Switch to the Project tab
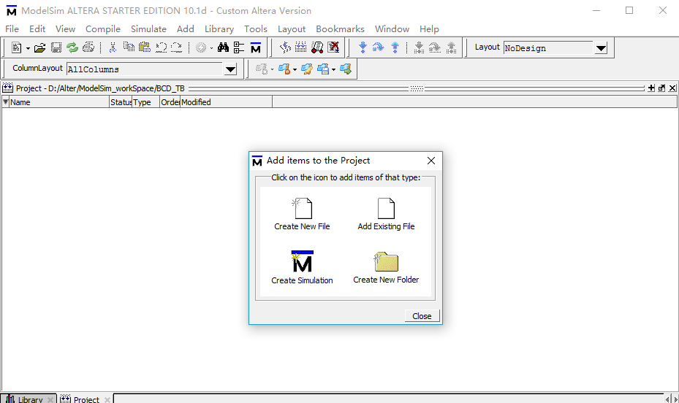The image size is (679, 403). pyautogui.click(x=85, y=399)
